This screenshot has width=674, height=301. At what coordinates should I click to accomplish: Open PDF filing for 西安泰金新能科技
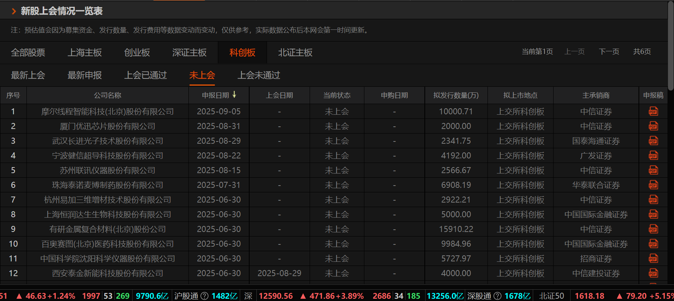653,273
